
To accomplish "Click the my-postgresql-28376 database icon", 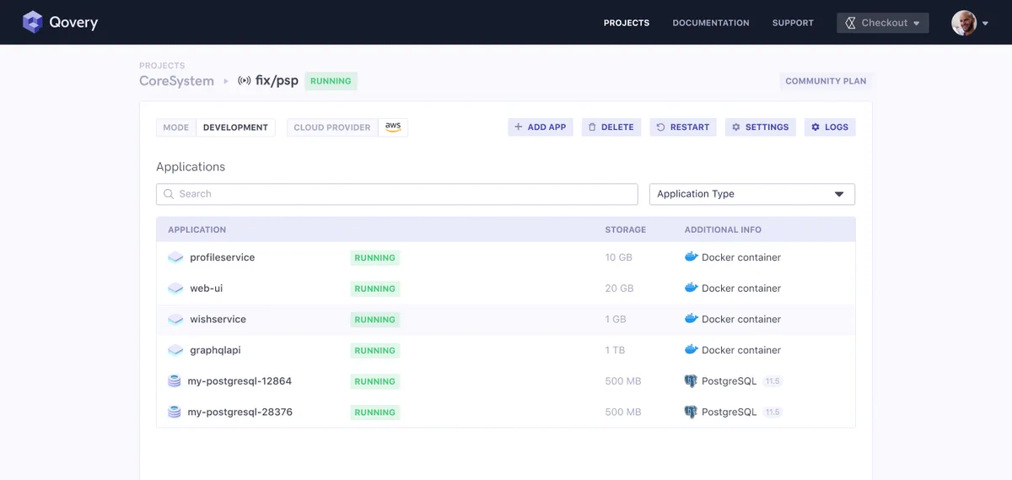I will click(x=175, y=412).
